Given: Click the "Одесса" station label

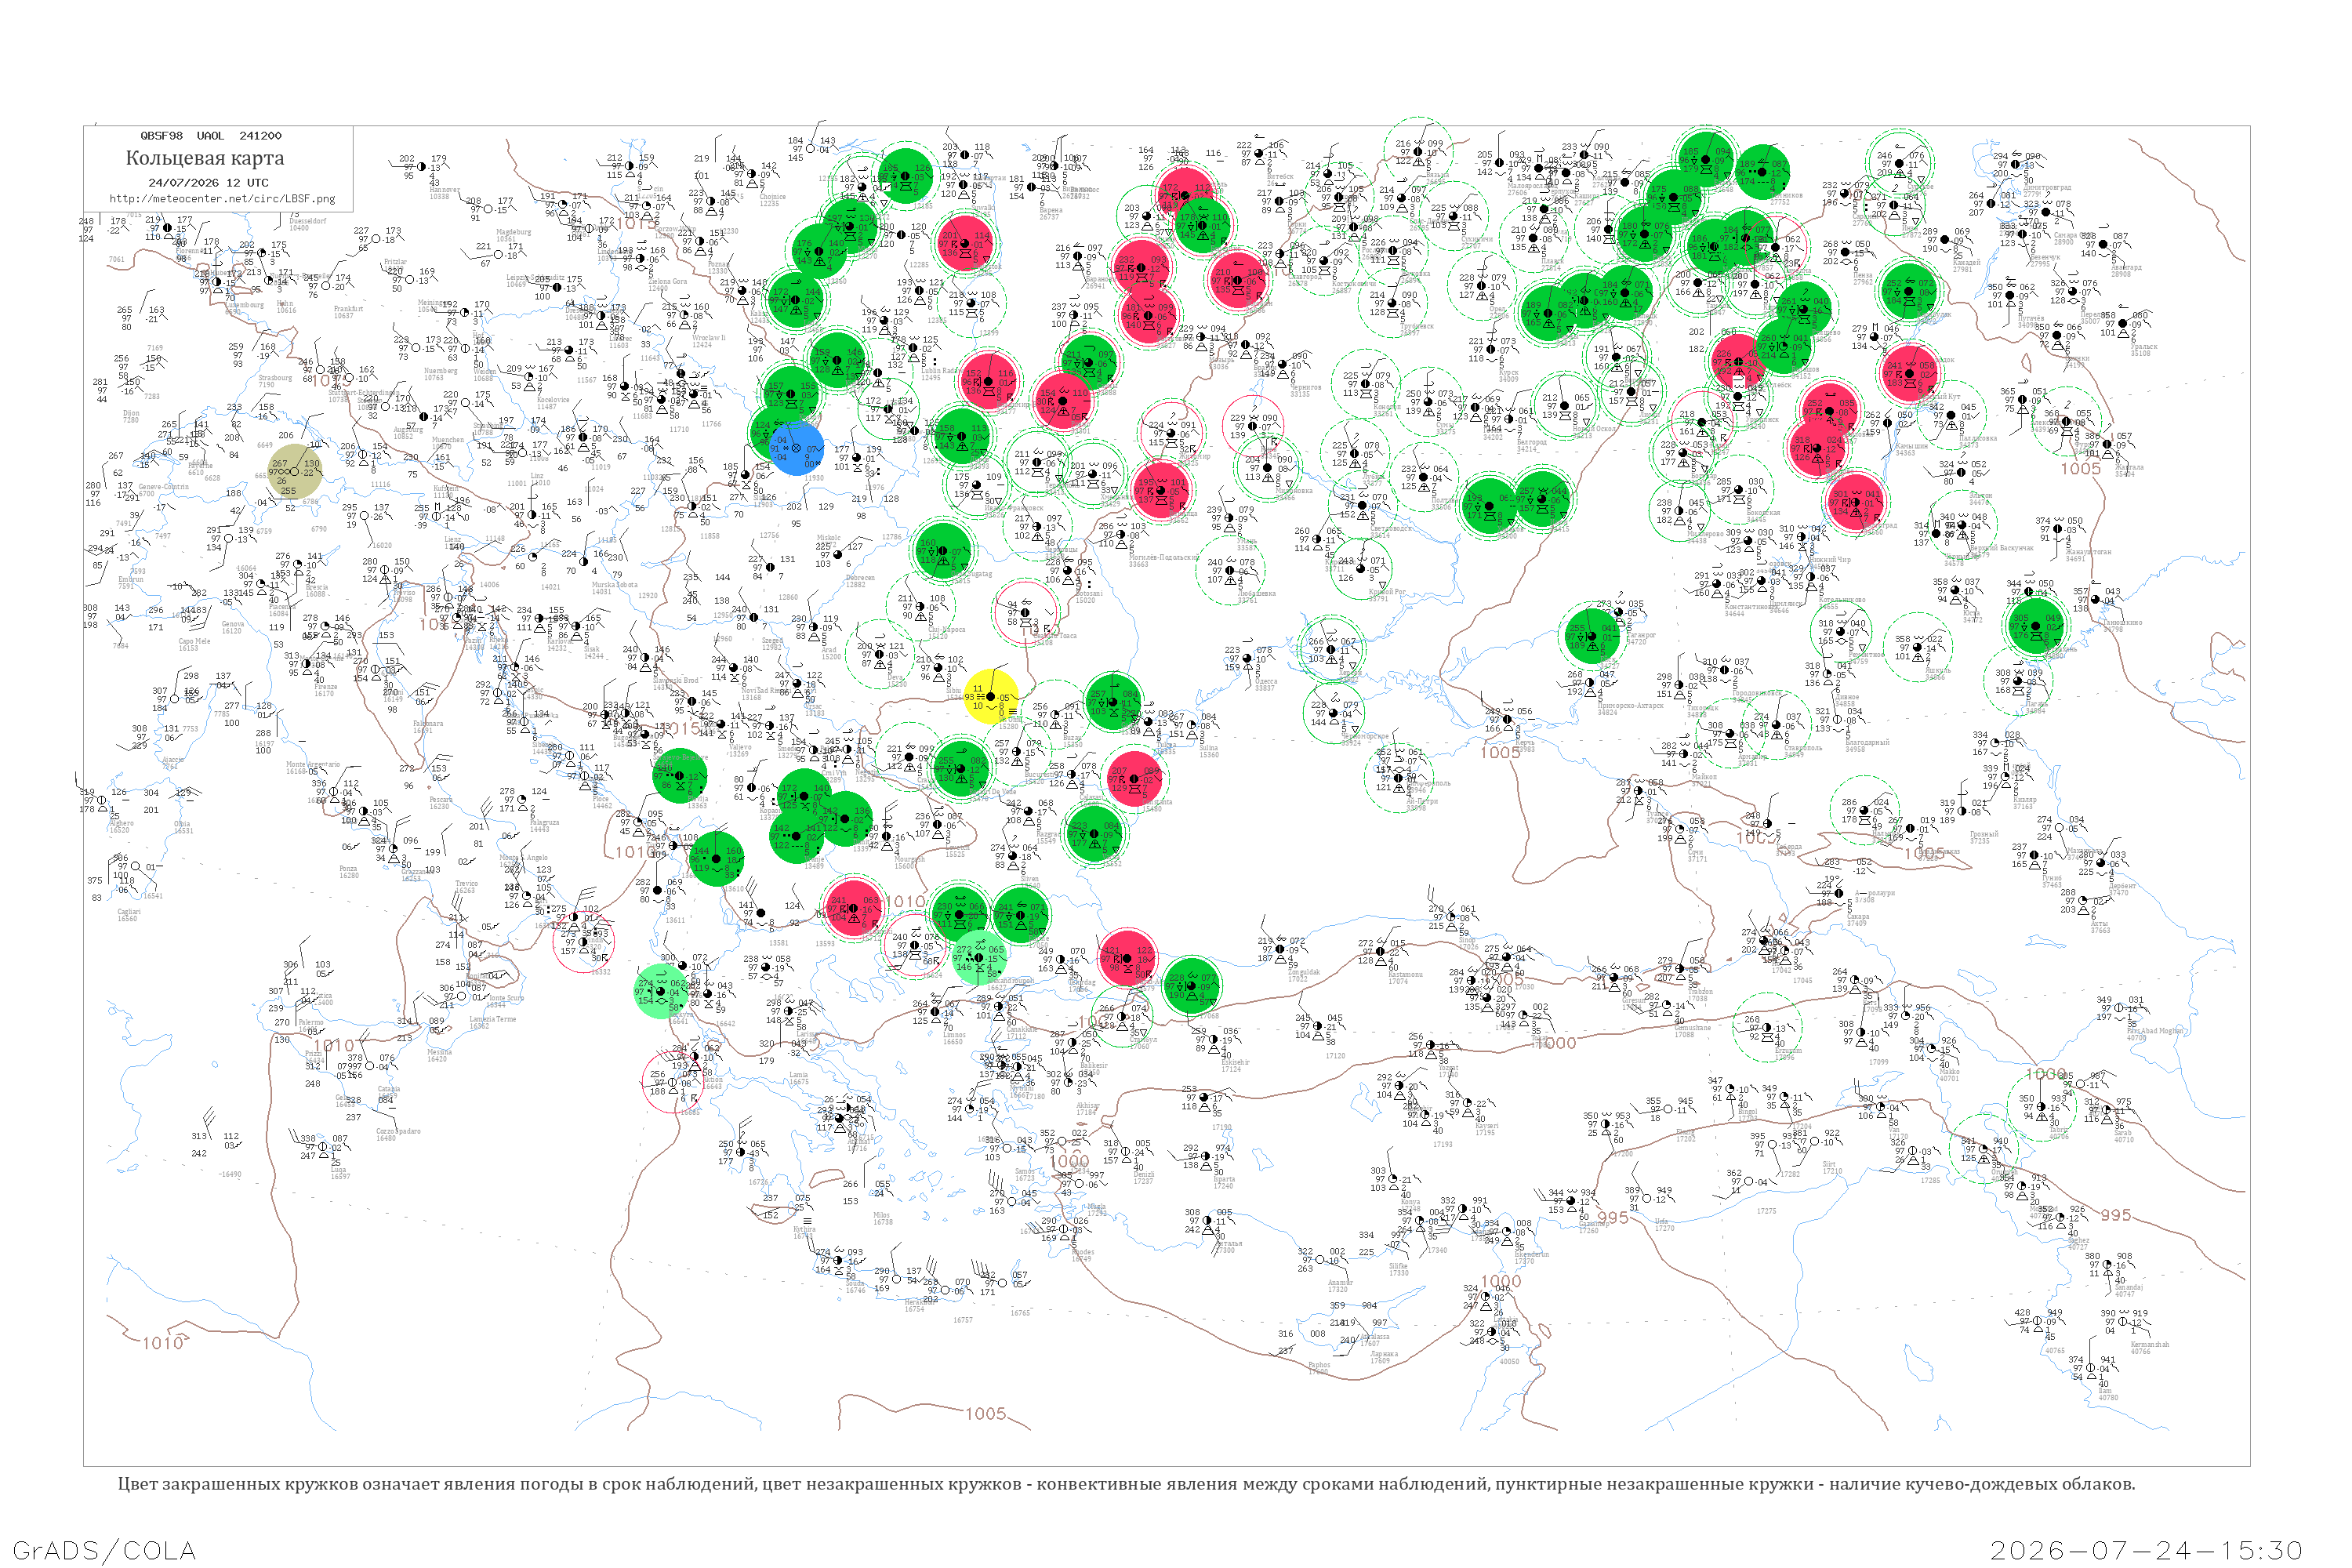Looking at the screenshot, I should (x=1265, y=681).
